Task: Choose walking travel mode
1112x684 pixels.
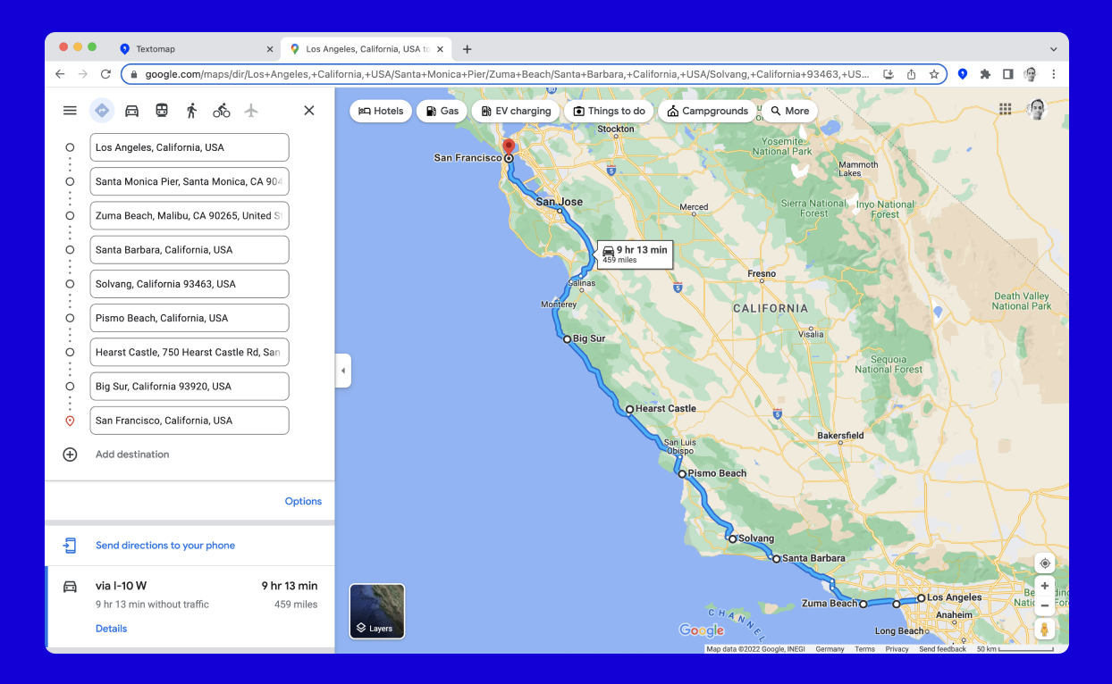Action: [x=191, y=111]
